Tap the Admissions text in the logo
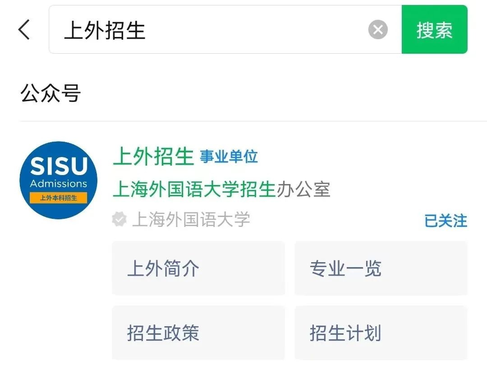 (59, 184)
